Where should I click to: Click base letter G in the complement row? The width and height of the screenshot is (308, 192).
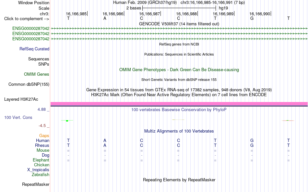click(x=252, y=18)
